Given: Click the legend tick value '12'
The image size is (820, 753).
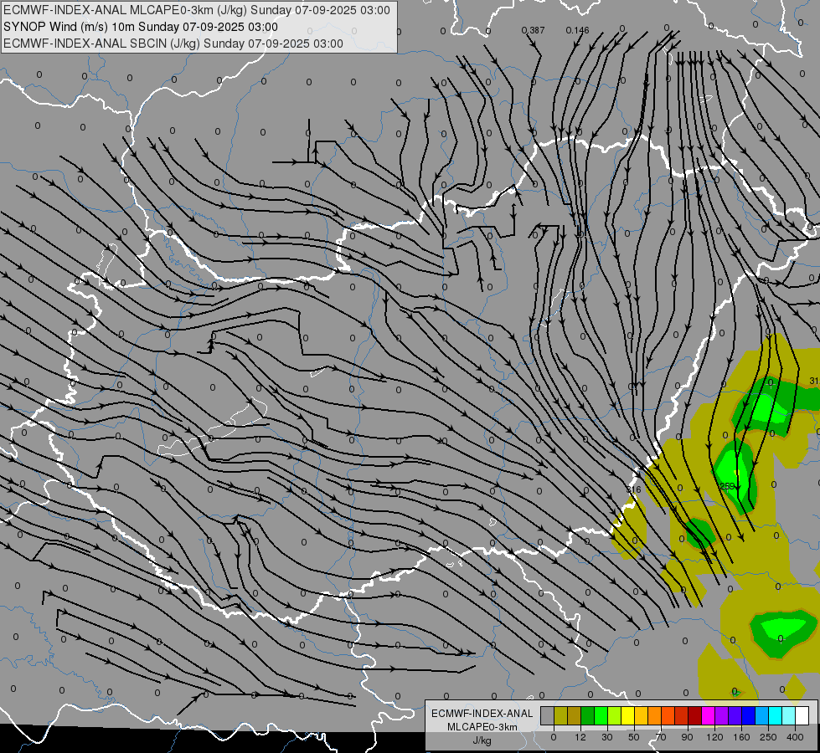Looking at the screenshot, I should [x=580, y=737].
